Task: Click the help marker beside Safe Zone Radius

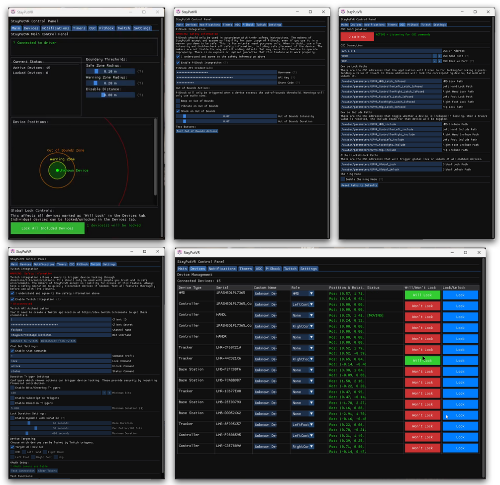Action: click(140, 72)
